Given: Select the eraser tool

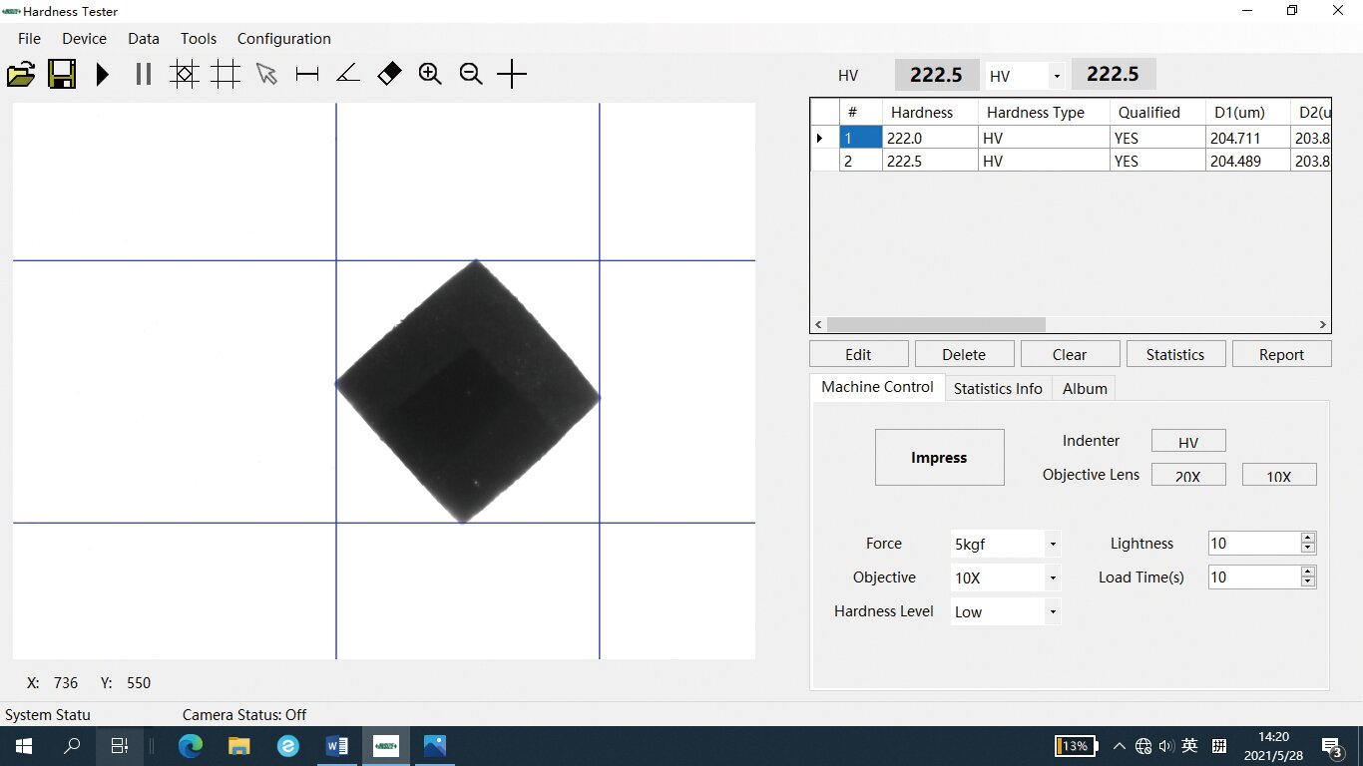Looking at the screenshot, I should pyautogui.click(x=389, y=74).
